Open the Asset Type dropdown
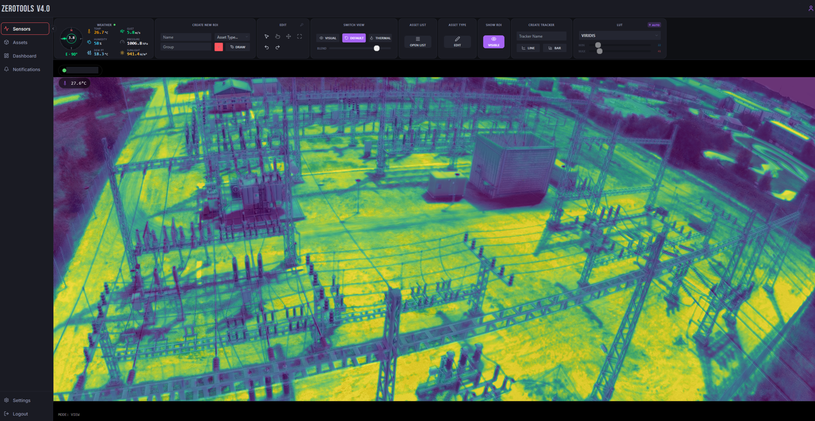This screenshot has width=815, height=421. coord(232,37)
